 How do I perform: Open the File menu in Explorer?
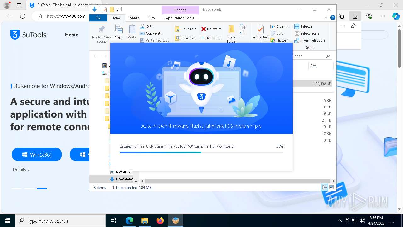[x=98, y=18]
